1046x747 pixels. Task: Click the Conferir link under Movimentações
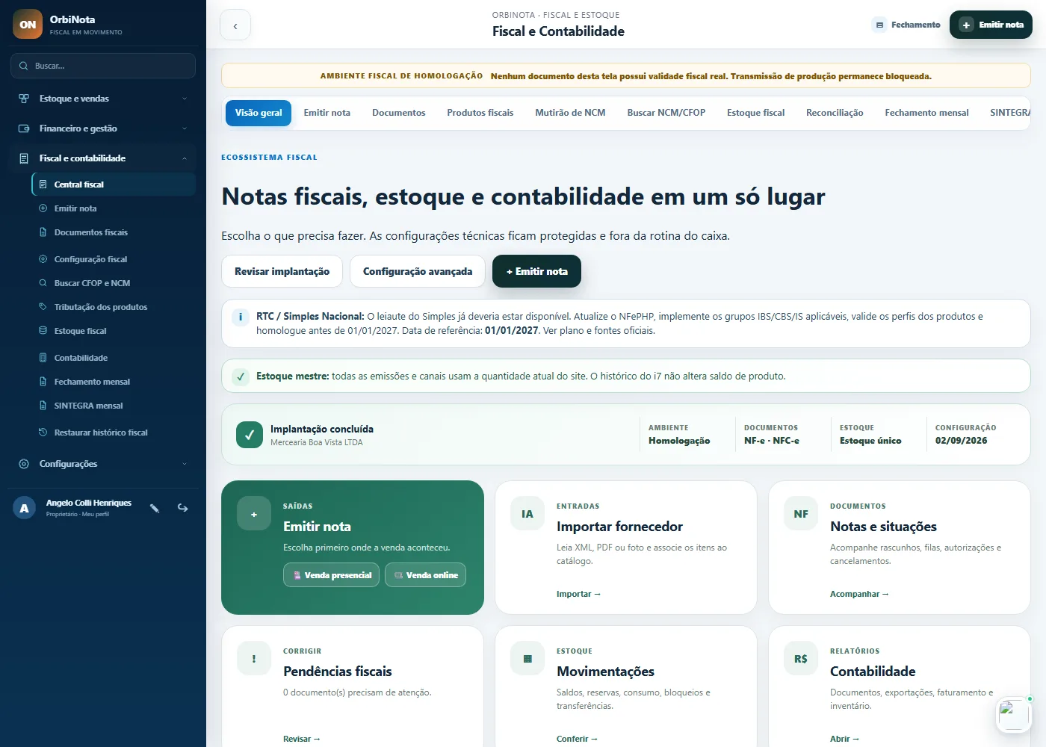(577, 739)
